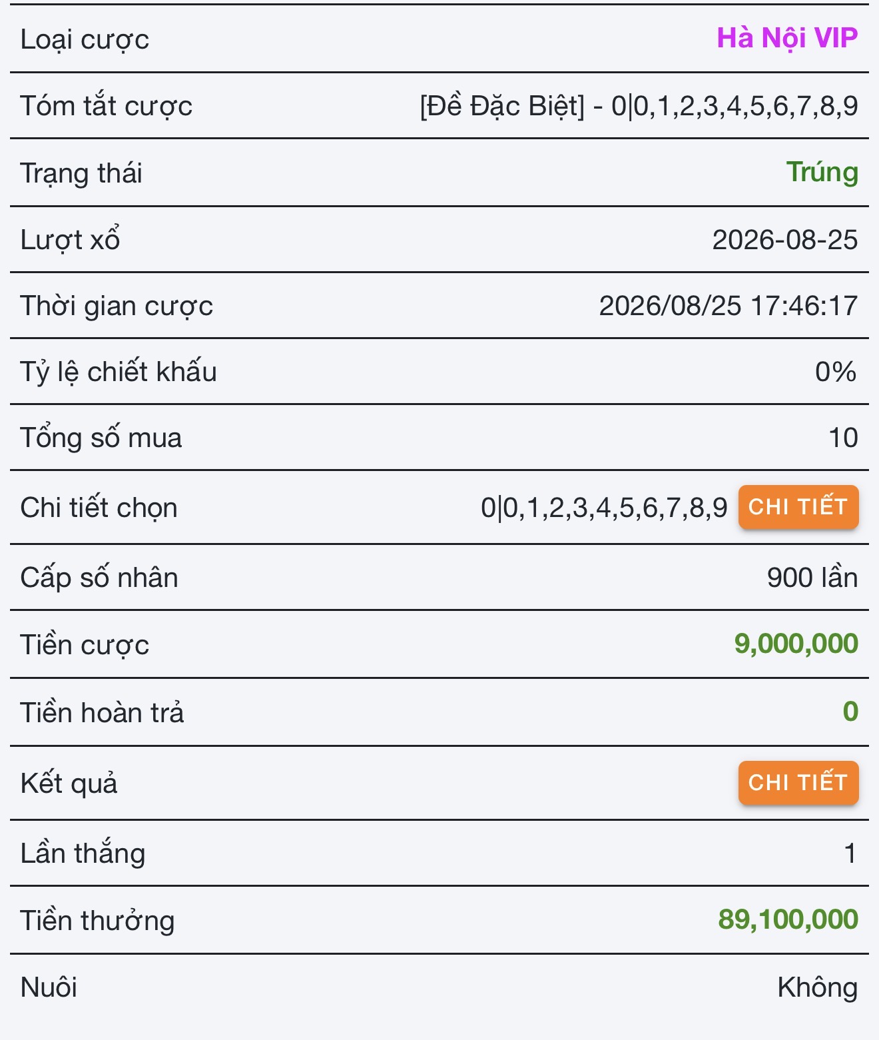The image size is (879, 1040).
Task: Click the Lượt xổ date 2026-08-25
Action: (785, 240)
